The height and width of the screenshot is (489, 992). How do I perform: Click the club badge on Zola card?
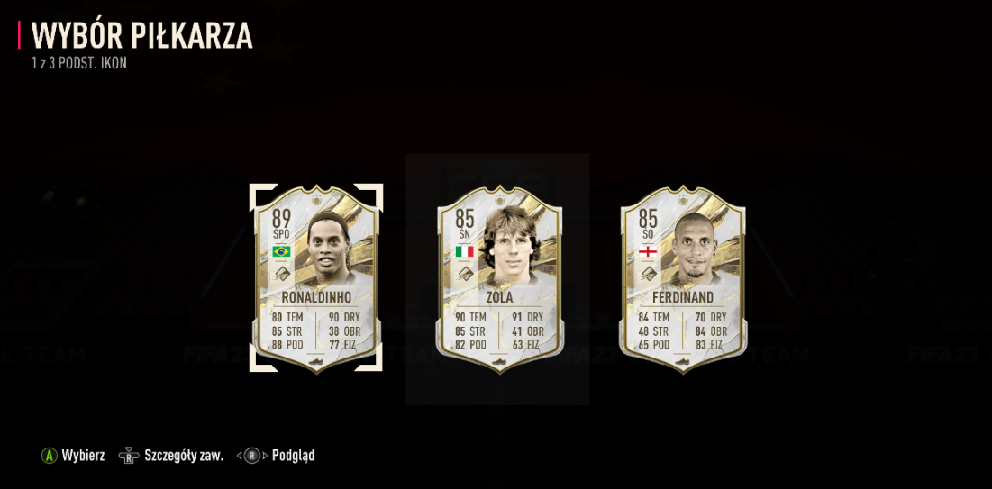(x=465, y=274)
